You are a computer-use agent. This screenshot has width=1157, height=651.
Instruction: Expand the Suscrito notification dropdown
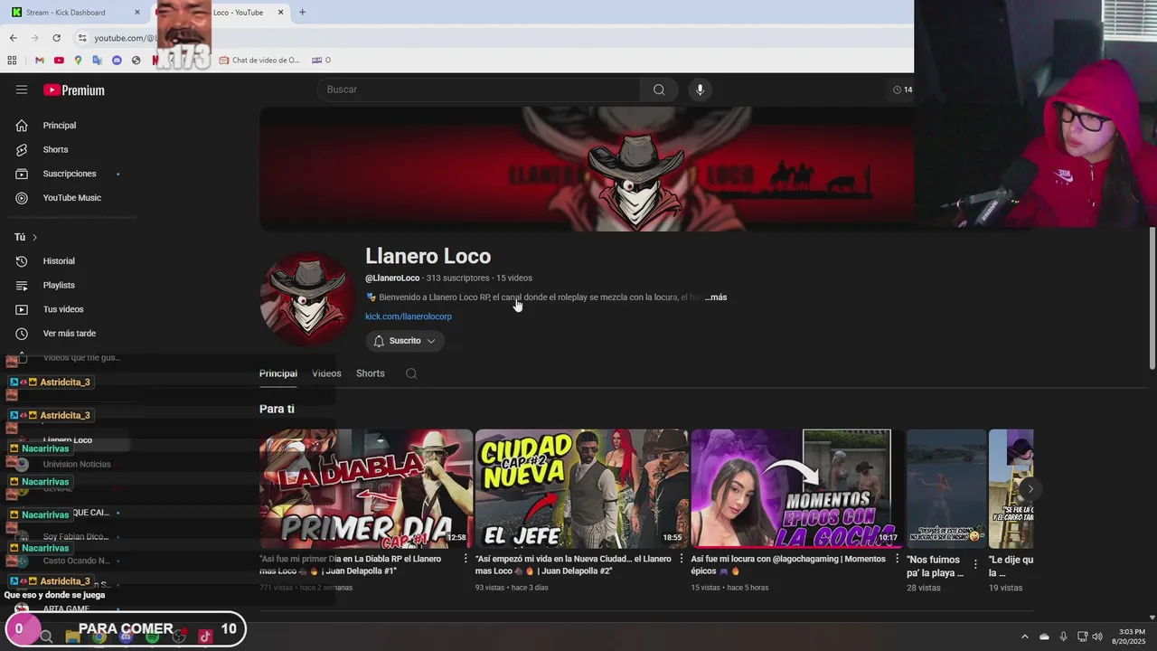click(x=405, y=341)
